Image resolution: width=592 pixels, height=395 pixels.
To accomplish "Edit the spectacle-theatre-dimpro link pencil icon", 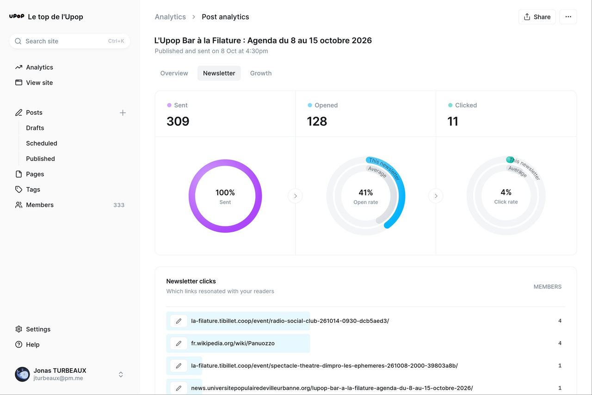I will (179, 365).
